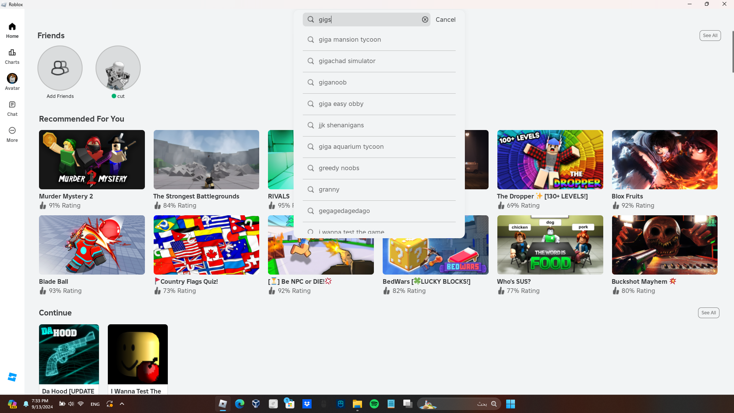734x413 pixels.
Task: Continue playing I Wanna Test The game
Action: (x=138, y=354)
